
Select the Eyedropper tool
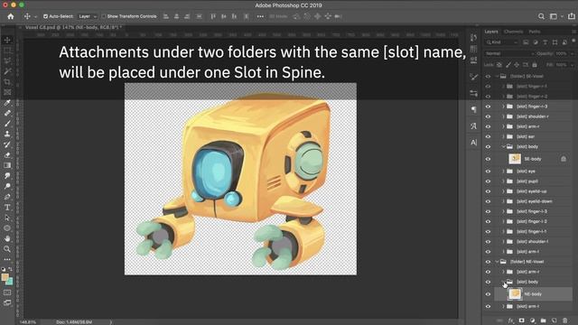click(x=7, y=102)
